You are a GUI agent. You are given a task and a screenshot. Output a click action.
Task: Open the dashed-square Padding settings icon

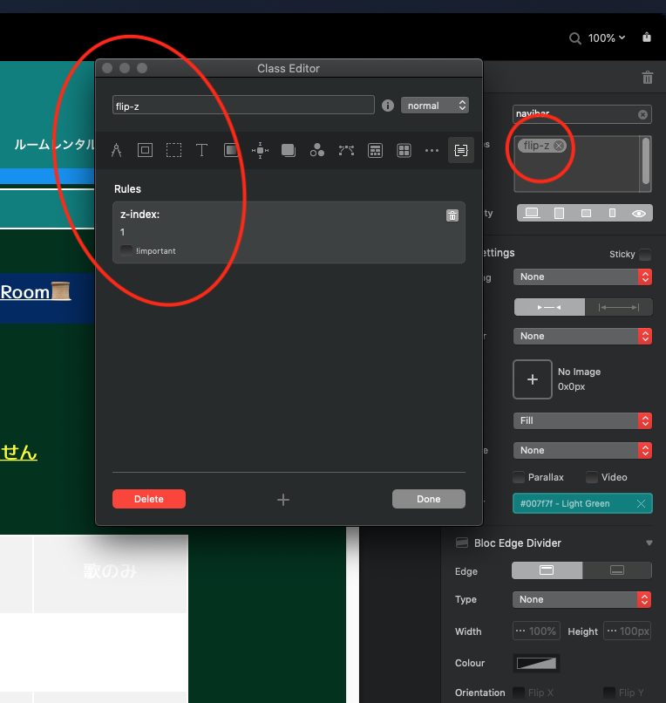pos(173,150)
